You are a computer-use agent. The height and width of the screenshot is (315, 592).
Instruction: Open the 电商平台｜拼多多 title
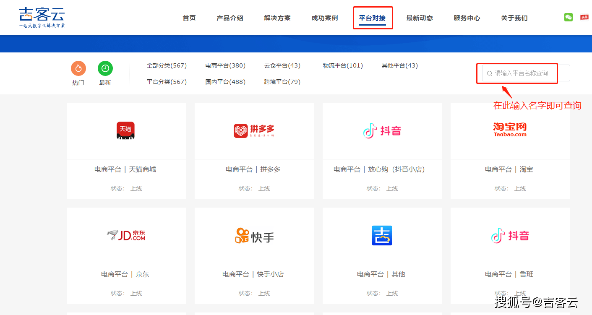pos(253,169)
